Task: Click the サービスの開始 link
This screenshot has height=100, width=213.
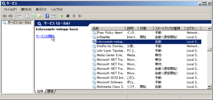Action: 46,36
